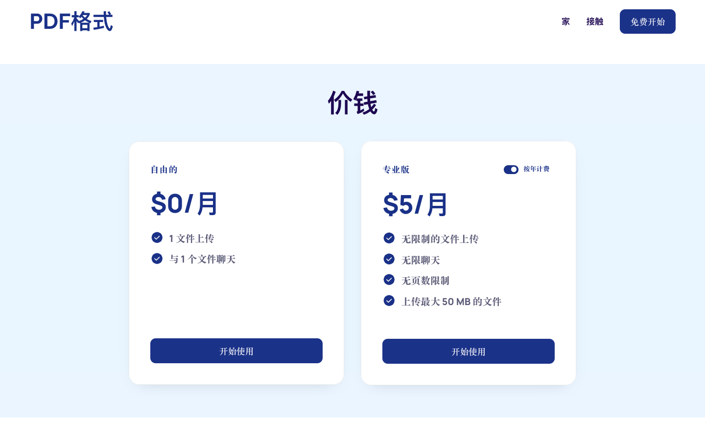Click the 按年计费 label text
The image size is (705, 440).
pyautogui.click(x=537, y=169)
